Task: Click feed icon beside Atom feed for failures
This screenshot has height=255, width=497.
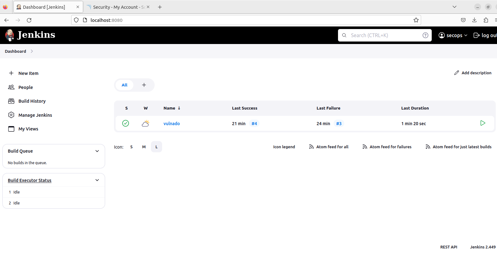Action: (x=365, y=147)
